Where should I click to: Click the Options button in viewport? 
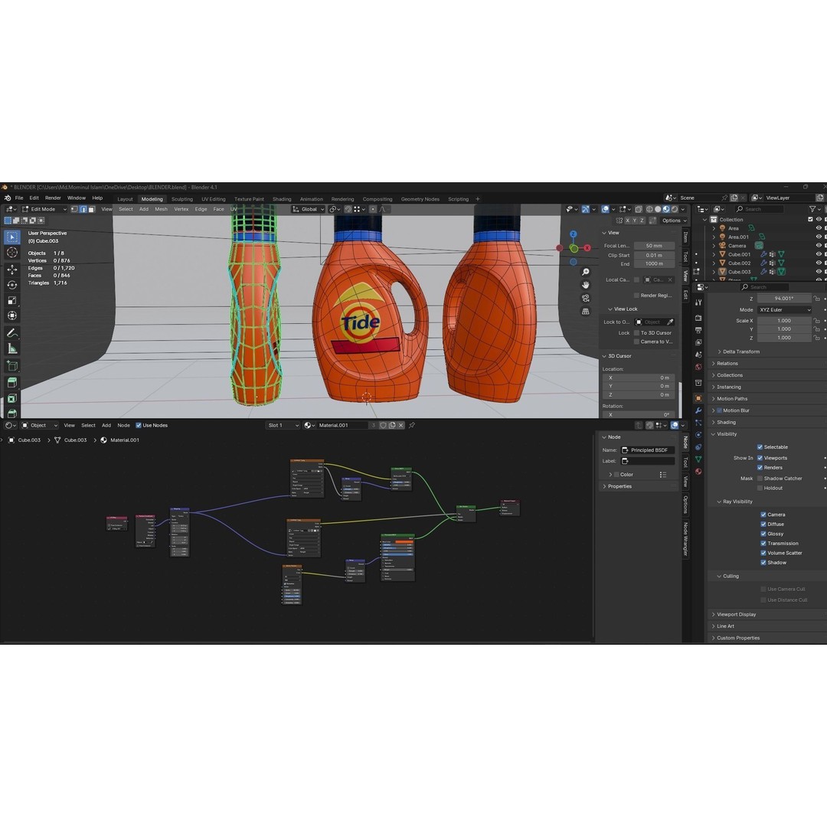[674, 221]
